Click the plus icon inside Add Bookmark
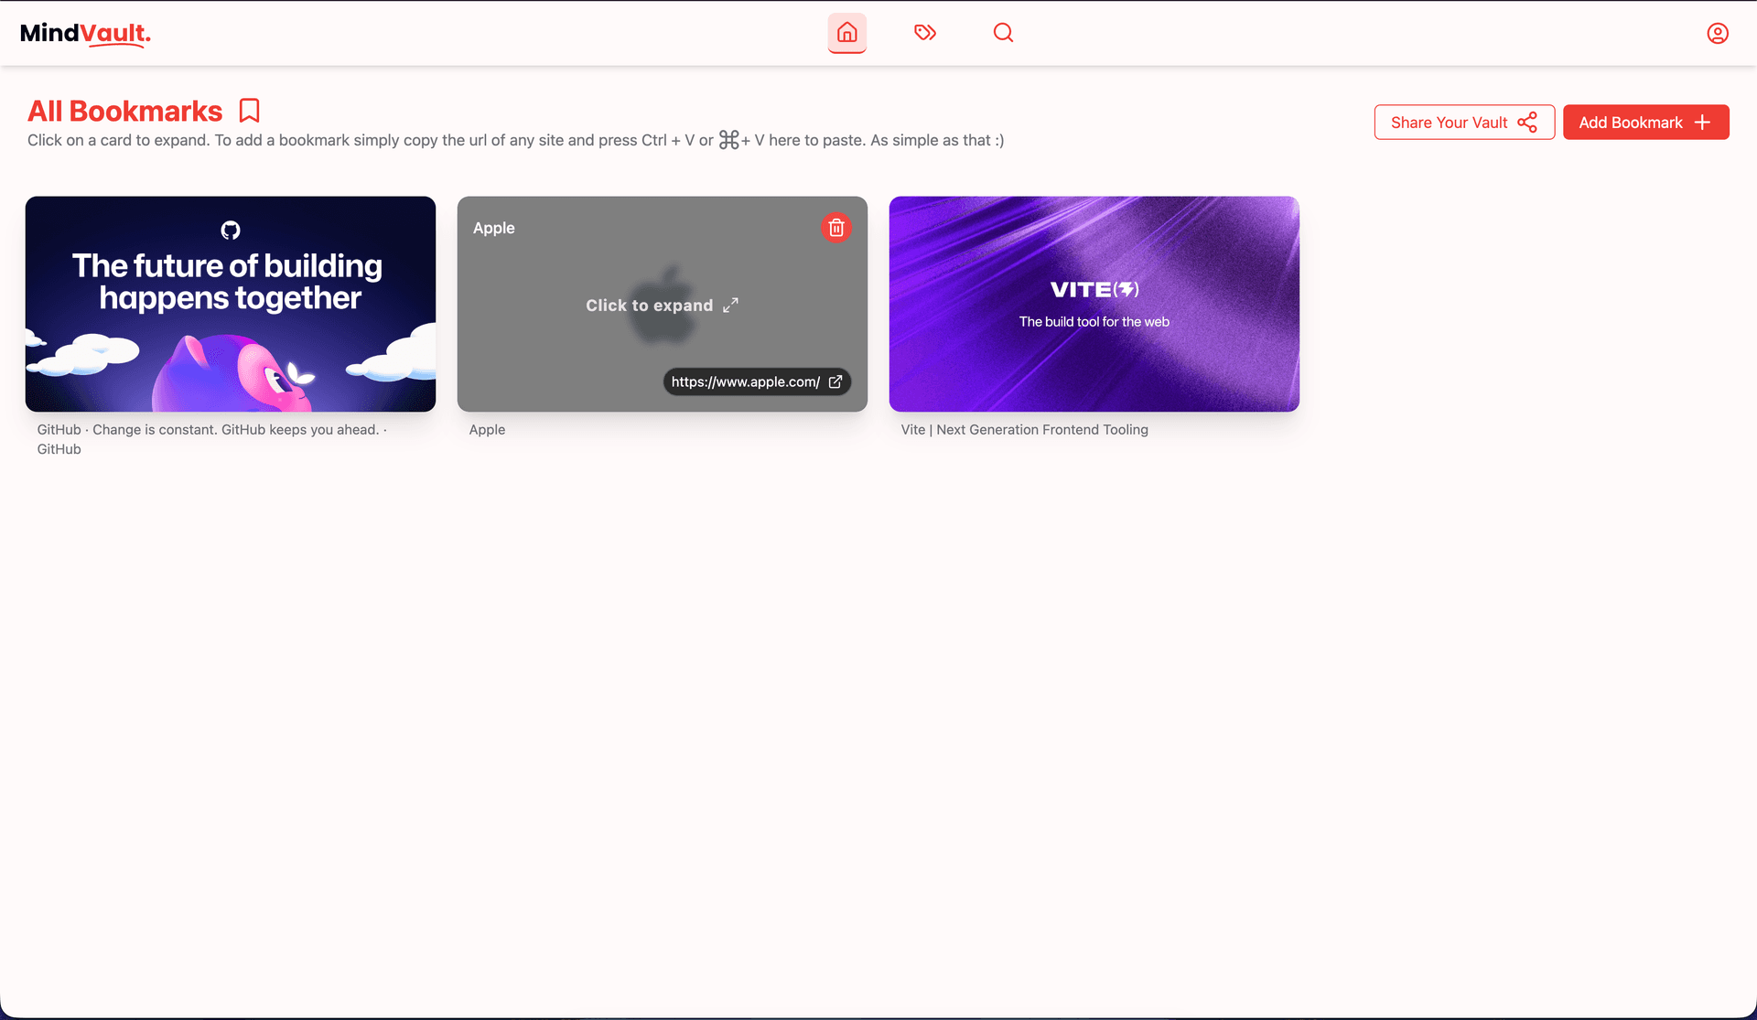This screenshot has width=1757, height=1020. (x=1701, y=122)
